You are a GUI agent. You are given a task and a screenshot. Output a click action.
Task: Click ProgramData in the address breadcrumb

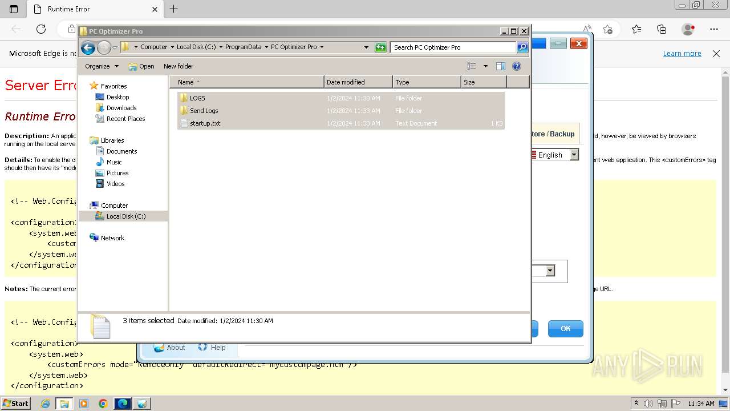(x=243, y=47)
